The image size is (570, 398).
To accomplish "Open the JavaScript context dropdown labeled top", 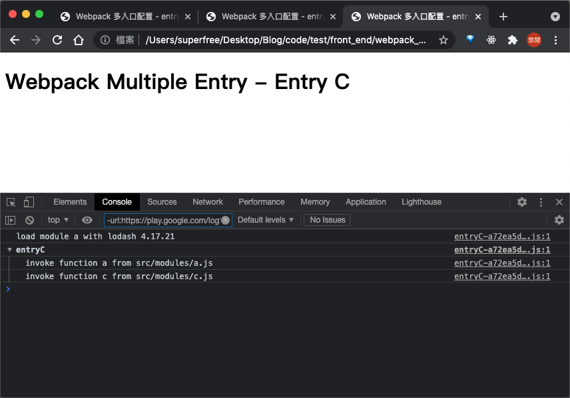I will (57, 219).
